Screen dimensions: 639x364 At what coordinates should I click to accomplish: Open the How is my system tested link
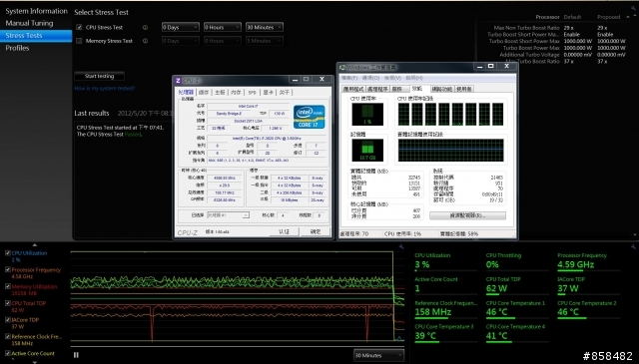[104, 88]
